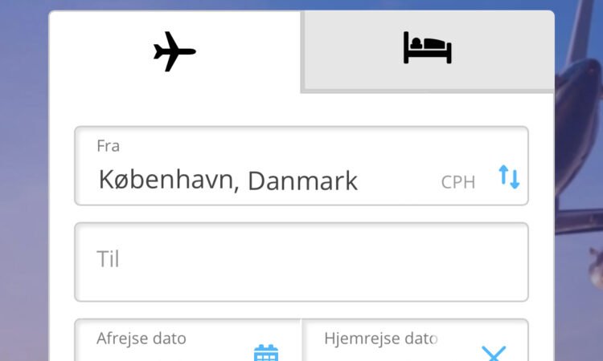Click the Til placeholder text
The image size is (603, 361).
pyautogui.click(x=108, y=259)
